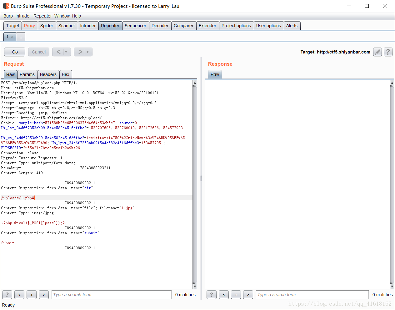Switch to the Decoder tab
Image resolution: width=395 pixels, height=310 pixels.
point(160,26)
